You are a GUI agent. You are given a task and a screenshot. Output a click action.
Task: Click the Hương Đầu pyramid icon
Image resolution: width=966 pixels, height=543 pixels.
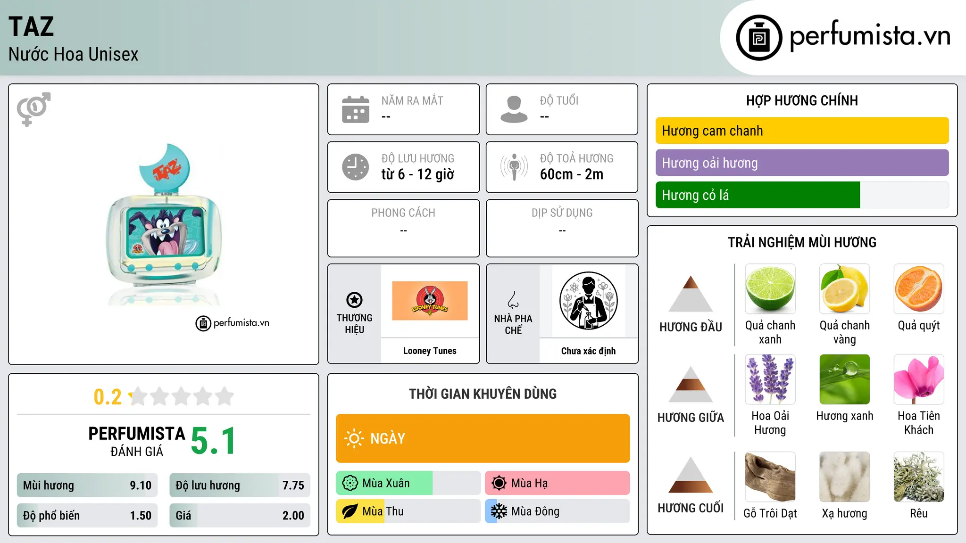pos(691,294)
